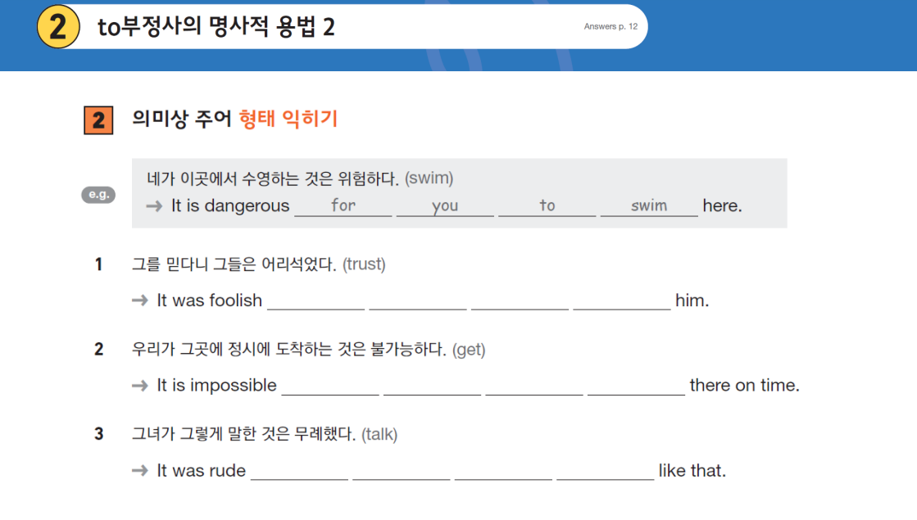This screenshot has height=520, width=917.
Task: Click the 'Answers p. 12' reference text
Action: (x=611, y=26)
